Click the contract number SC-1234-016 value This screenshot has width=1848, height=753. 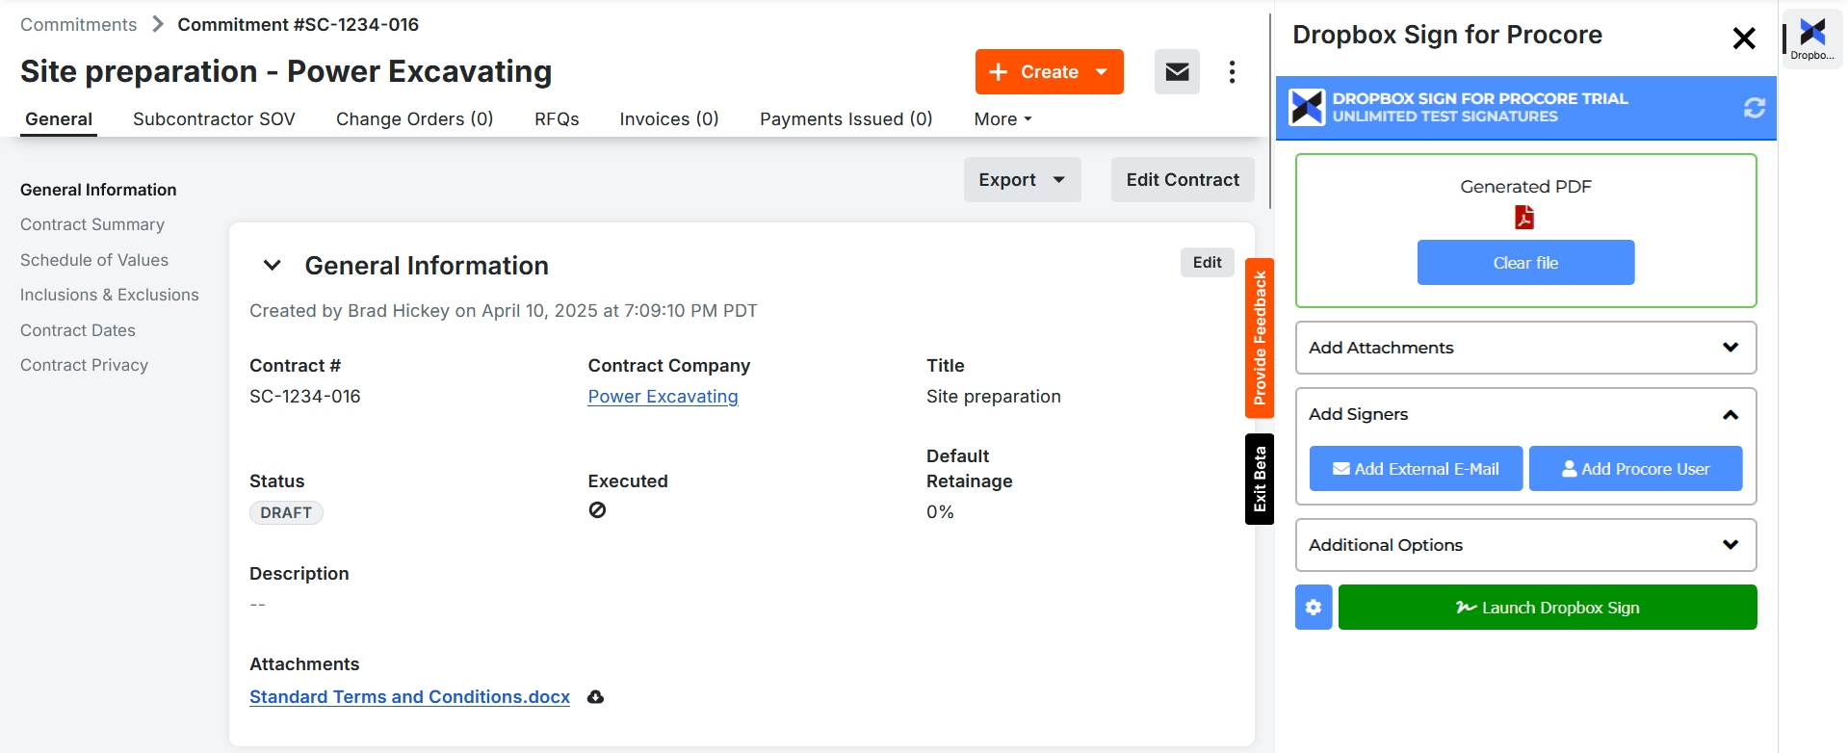click(x=305, y=397)
